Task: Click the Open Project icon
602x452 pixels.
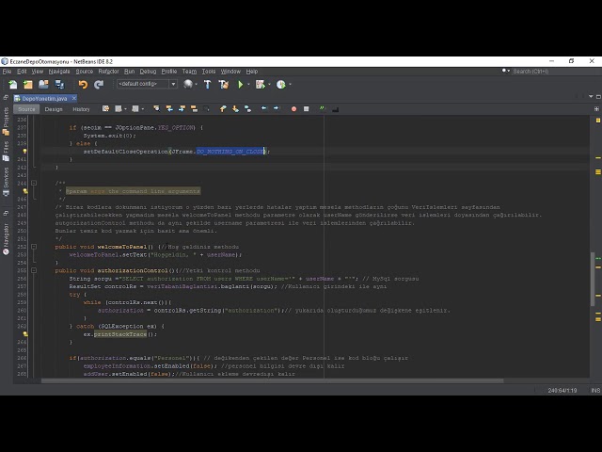Action: click(43, 84)
